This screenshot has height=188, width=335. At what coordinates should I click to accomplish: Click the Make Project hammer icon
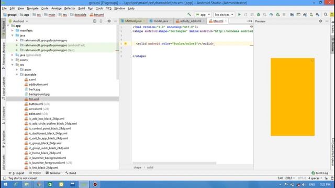189,15
